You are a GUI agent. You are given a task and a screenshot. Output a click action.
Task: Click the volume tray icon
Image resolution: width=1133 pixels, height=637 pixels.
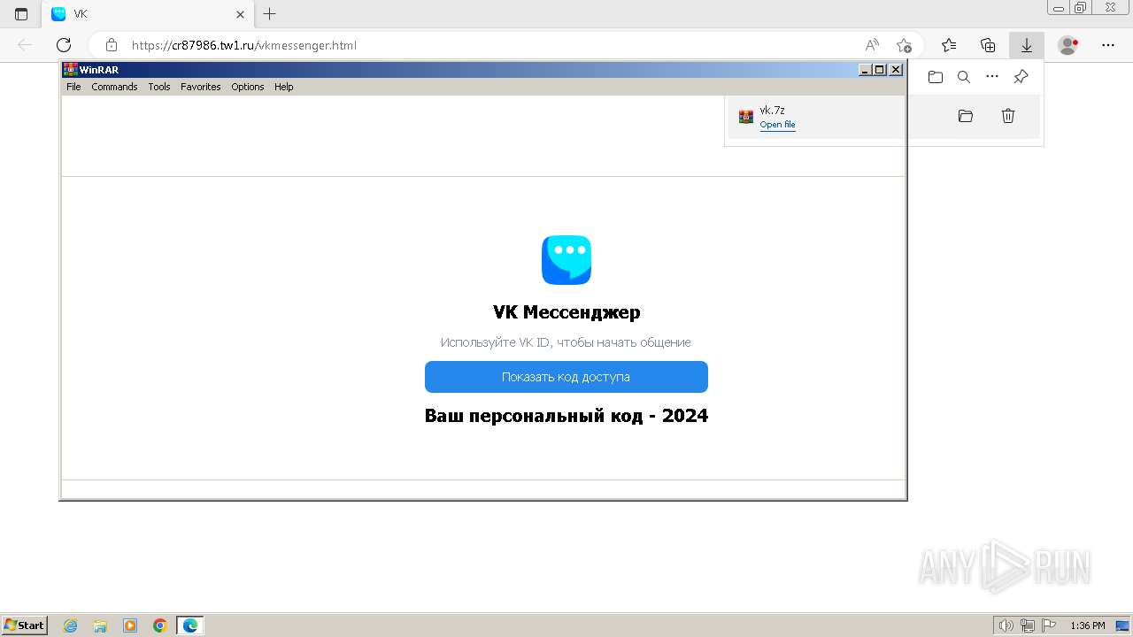[1006, 625]
